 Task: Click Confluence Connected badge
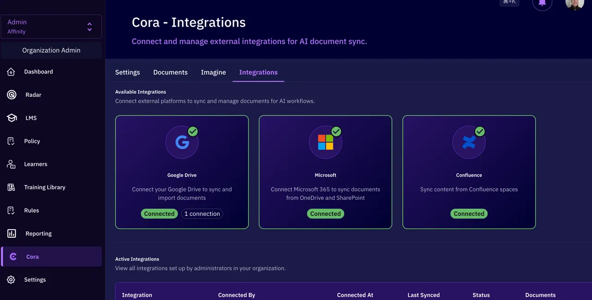(469, 214)
